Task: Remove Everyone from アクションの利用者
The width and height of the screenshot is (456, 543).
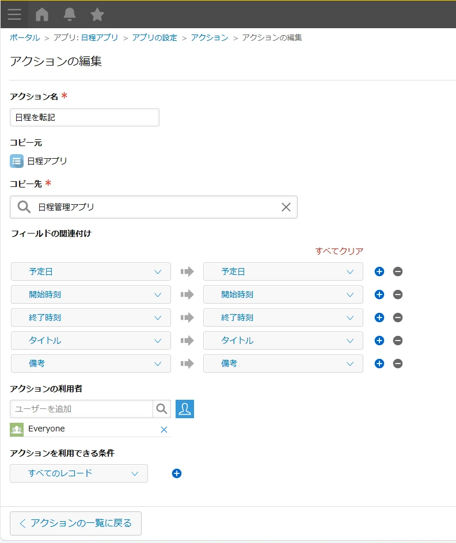Action: [164, 429]
